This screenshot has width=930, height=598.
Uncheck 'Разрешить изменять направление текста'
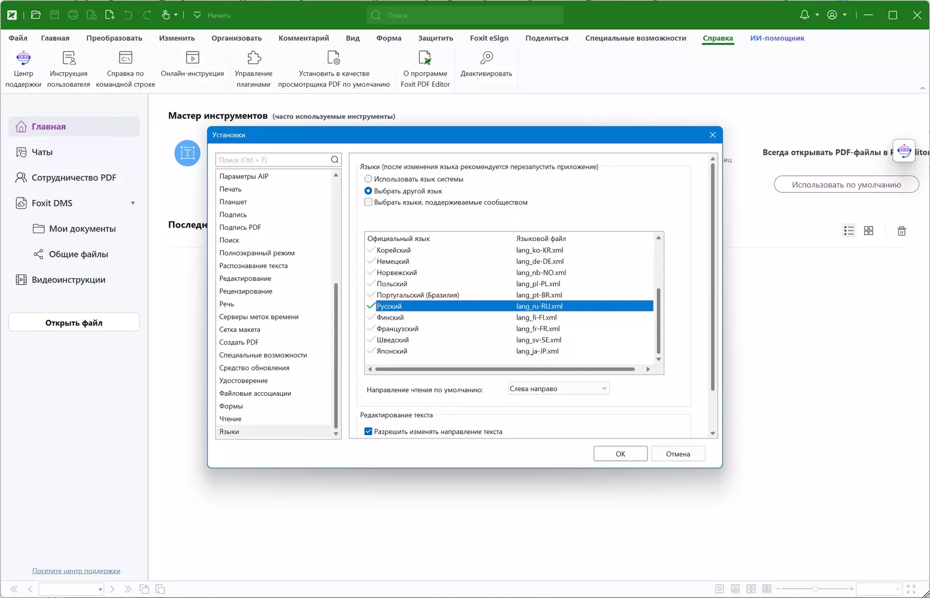pyautogui.click(x=368, y=431)
